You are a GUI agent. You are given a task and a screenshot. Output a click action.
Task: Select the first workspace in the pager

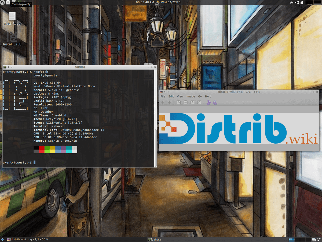pos(291,240)
